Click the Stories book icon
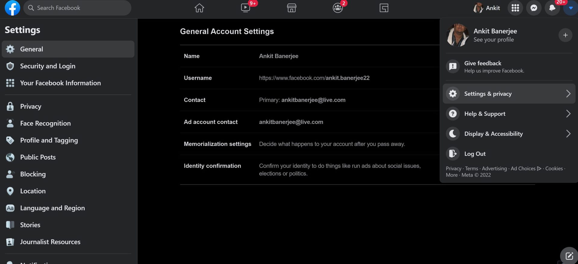578x264 pixels. (x=10, y=225)
